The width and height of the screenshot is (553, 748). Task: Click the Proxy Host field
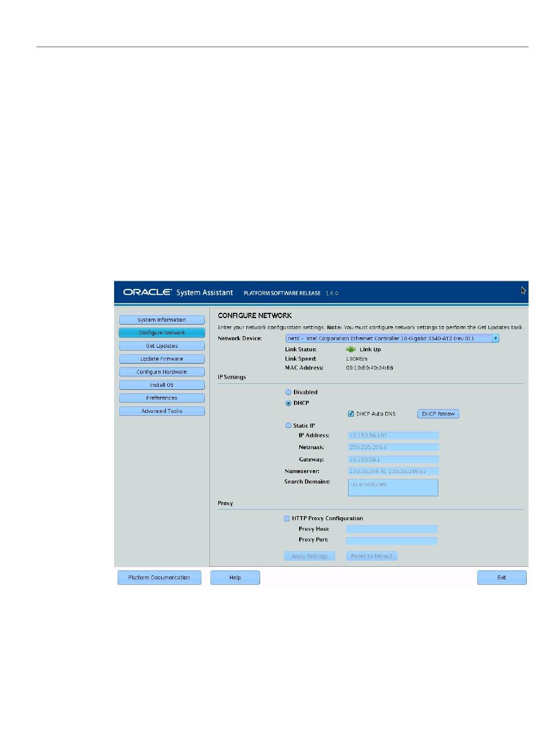(392, 529)
